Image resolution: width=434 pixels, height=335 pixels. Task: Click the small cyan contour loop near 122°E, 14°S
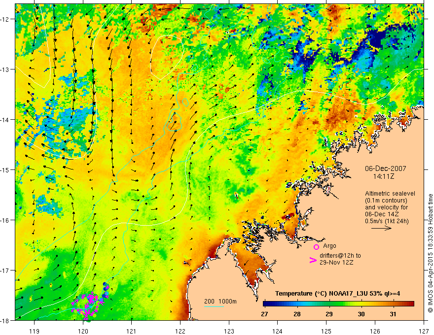174,121
